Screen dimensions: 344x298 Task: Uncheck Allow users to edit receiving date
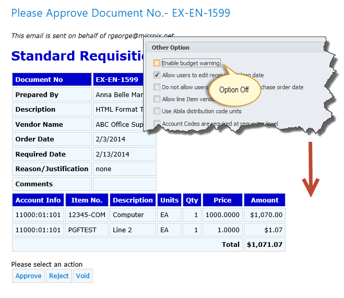[x=157, y=75]
